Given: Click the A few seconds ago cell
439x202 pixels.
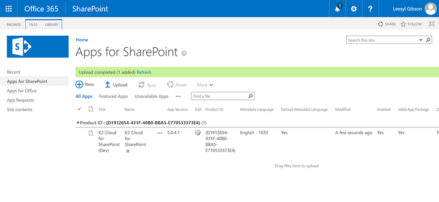Looking at the screenshot, I should pos(353,132).
